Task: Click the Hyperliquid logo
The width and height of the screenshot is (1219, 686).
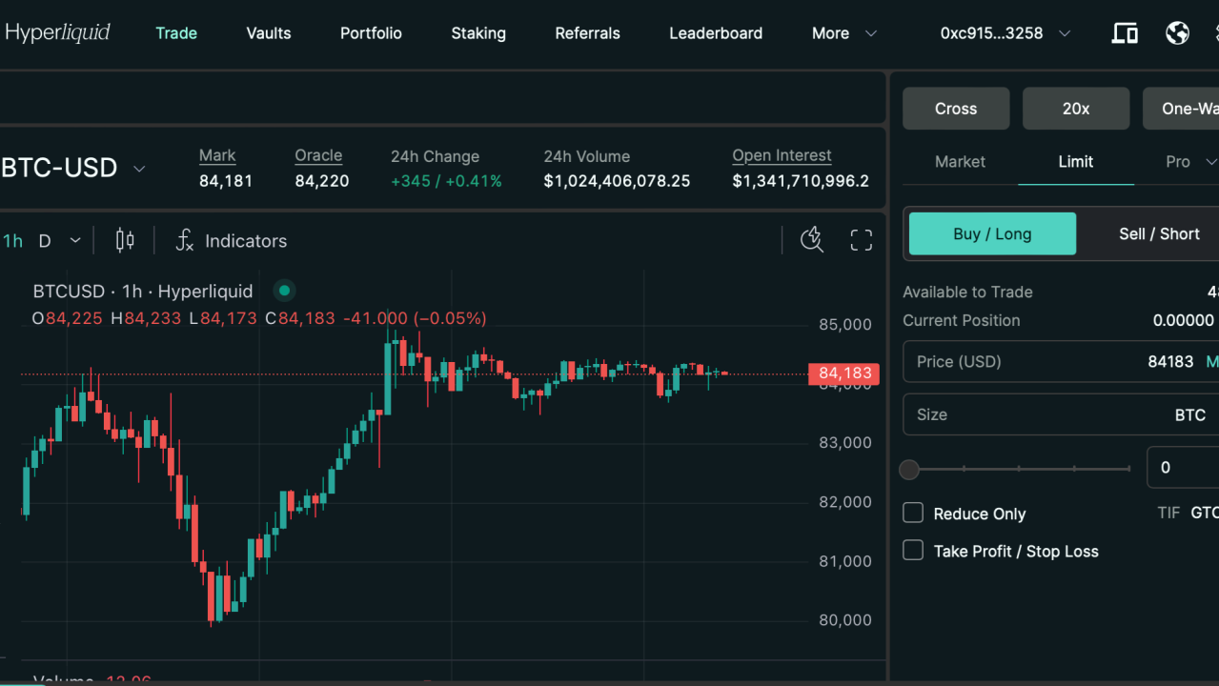Action: coord(58,31)
